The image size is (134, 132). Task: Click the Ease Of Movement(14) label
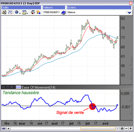tap(38, 87)
